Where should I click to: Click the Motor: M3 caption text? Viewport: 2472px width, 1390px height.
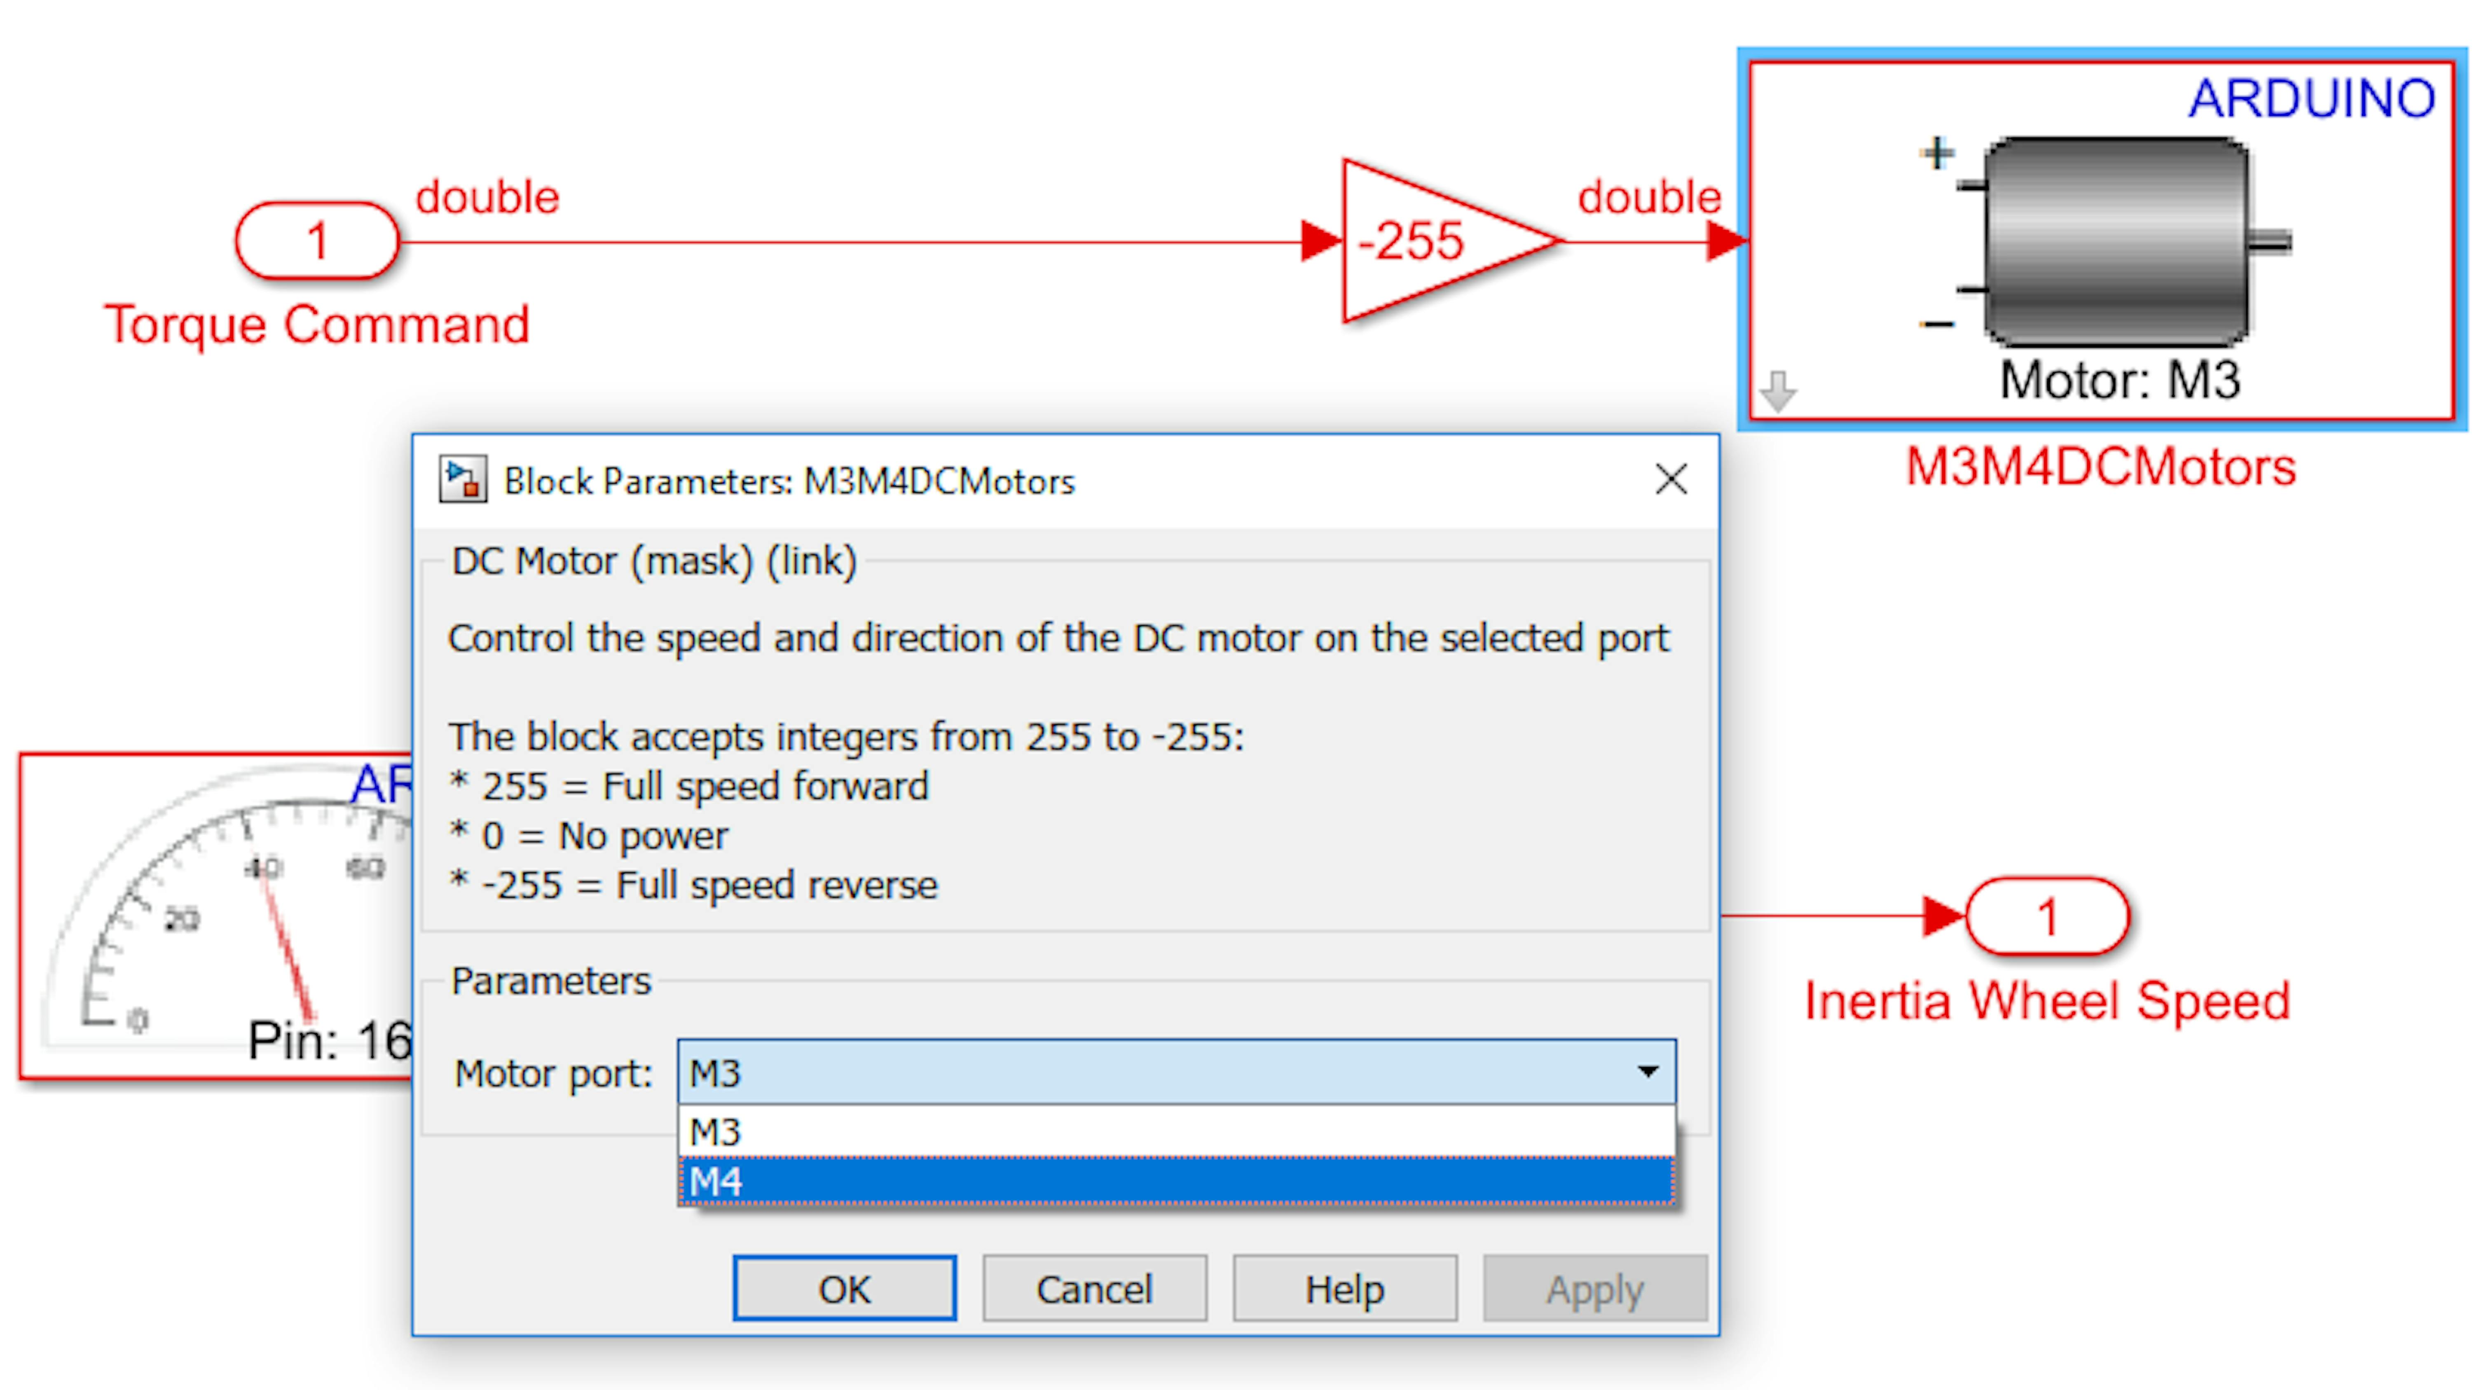coord(2120,380)
